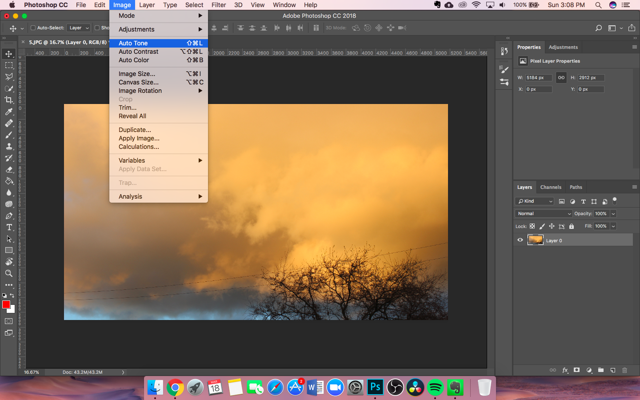The width and height of the screenshot is (640, 400).
Task: Click the foreground red color swatch
Action: [x=6, y=304]
